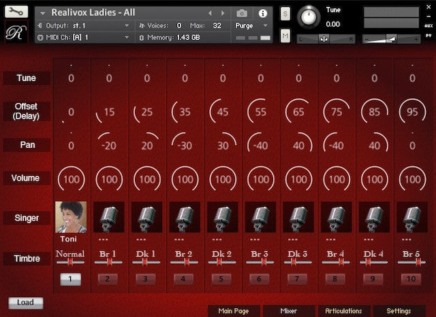
Task: Switch to the Articulations tab
Action: 343,311
